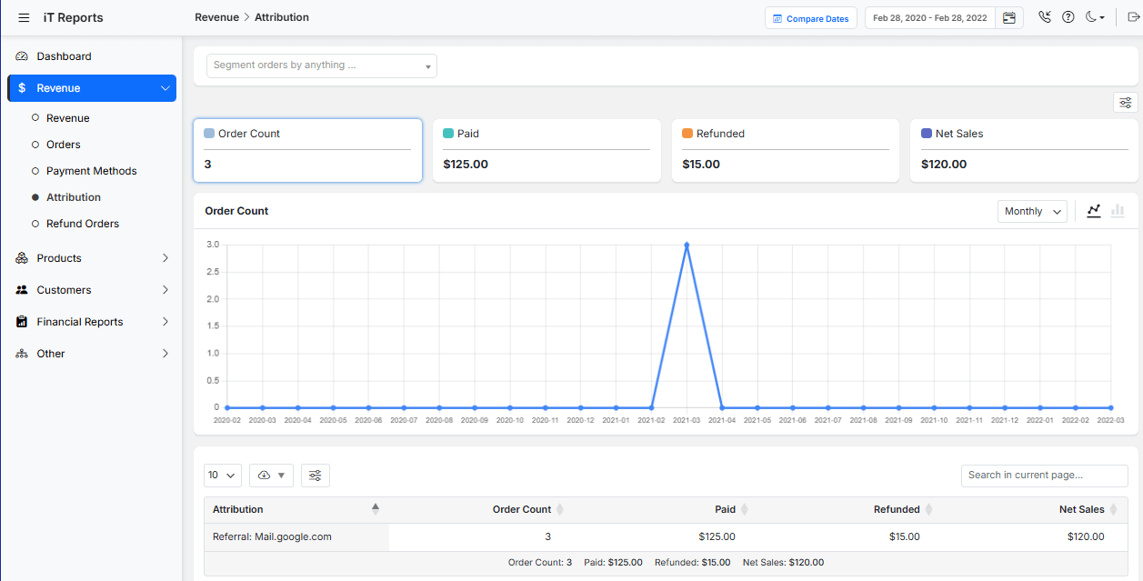Open the help question mark icon
Viewport: 1143px width, 581px height.
pyautogui.click(x=1068, y=17)
